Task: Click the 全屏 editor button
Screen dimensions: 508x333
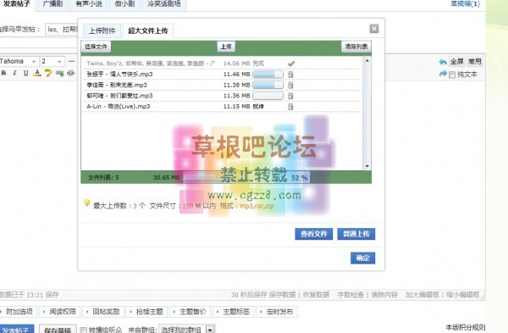Action: coord(457,61)
